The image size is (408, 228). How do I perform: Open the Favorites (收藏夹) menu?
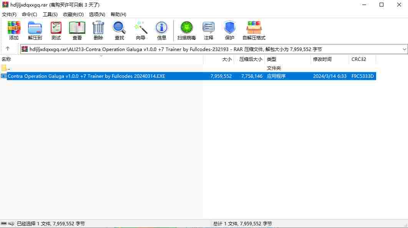tap(73, 14)
